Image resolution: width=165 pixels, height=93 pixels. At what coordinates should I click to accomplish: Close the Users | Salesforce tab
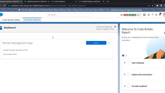click(76, 2)
